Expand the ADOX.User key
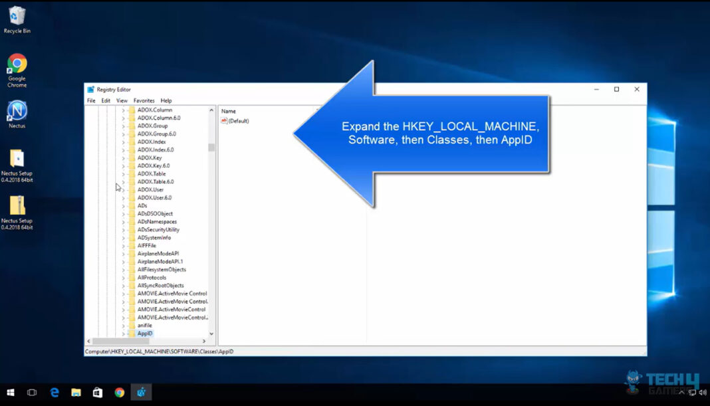 click(x=123, y=190)
